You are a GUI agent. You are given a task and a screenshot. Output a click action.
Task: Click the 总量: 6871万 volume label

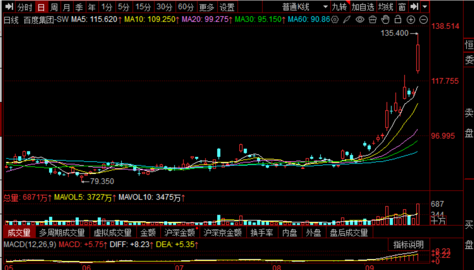tap(27, 198)
